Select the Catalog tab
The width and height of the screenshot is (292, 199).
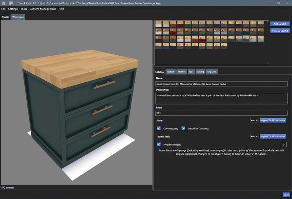click(160, 72)
